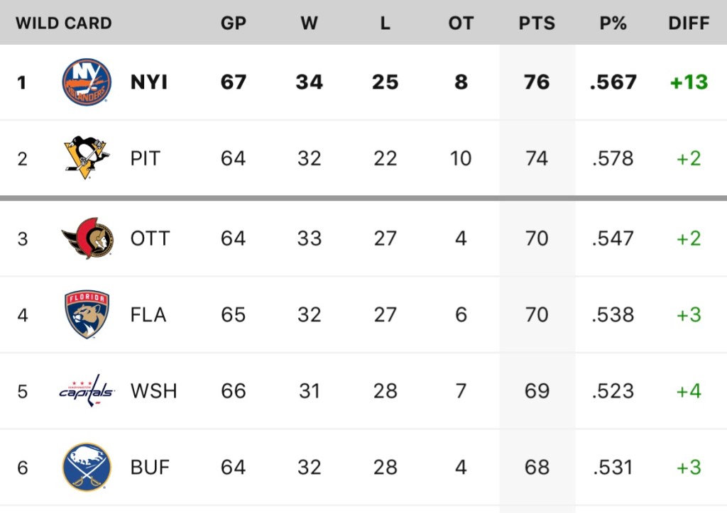Sort by DIFF column header
Viewport: 727px width, 513px height.
[x=689, y=23]
